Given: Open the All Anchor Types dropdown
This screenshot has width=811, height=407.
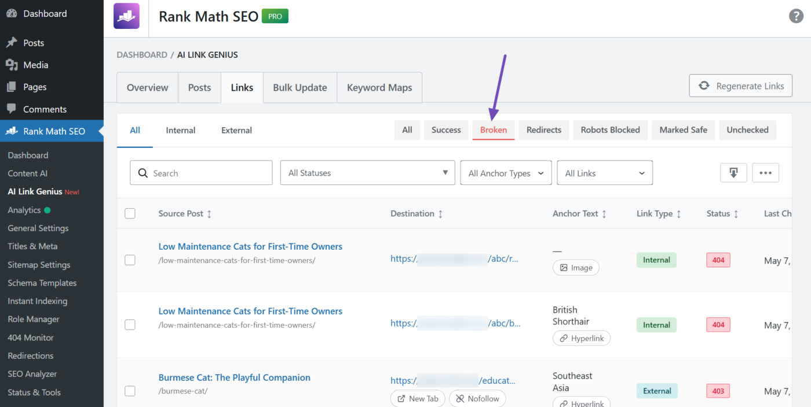Looking at the screenshot, I should tap(506, 173).
